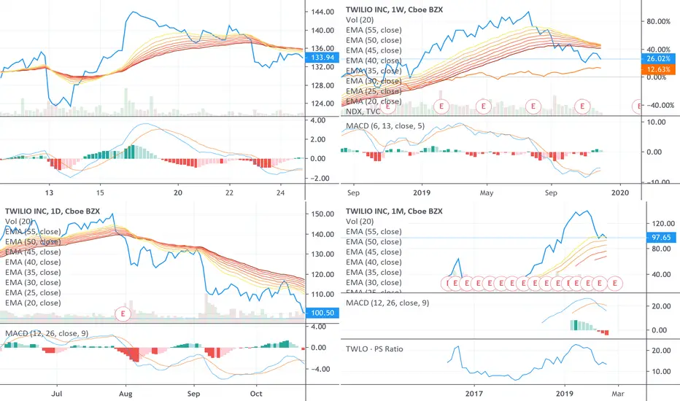Select 'EMA (55, close)' in the 1D chart legend

coord(33,232)
